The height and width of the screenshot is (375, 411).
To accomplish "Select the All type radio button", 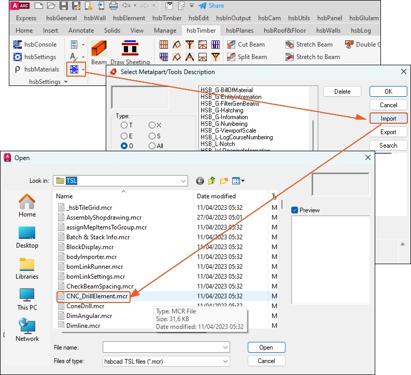I will pos(152,146).
